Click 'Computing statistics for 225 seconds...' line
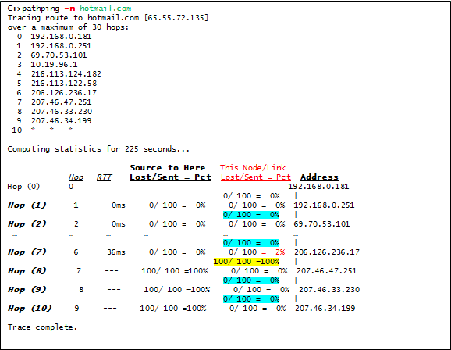451x350 pixels. (x=98, y=149)
